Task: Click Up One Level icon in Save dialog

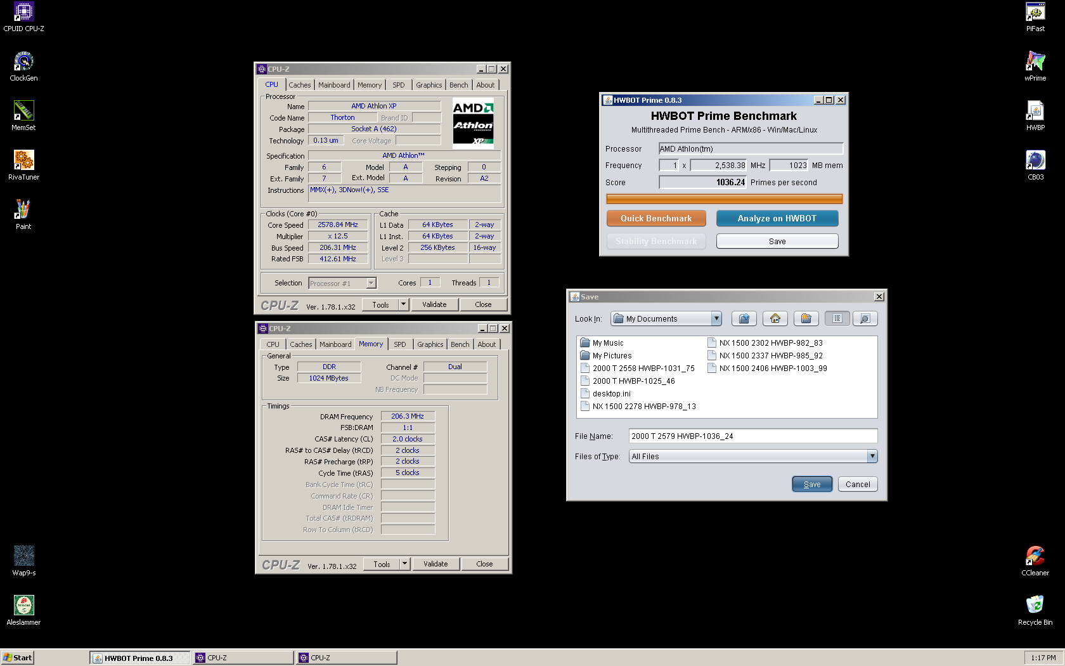Action: click(744, 318)
